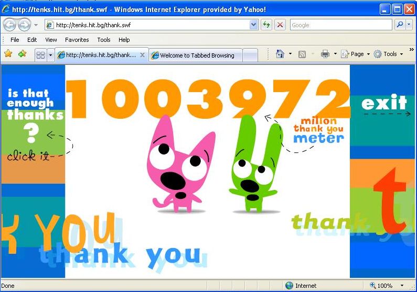Switch to Welcome to Tabbed Browsing tab
Image resolution: width=417 pixels, height=292 pixels.
tap(196, 55)
